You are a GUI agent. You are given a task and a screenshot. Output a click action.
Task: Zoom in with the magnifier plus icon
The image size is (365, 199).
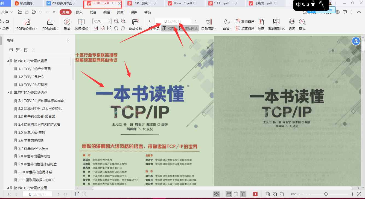123,21
